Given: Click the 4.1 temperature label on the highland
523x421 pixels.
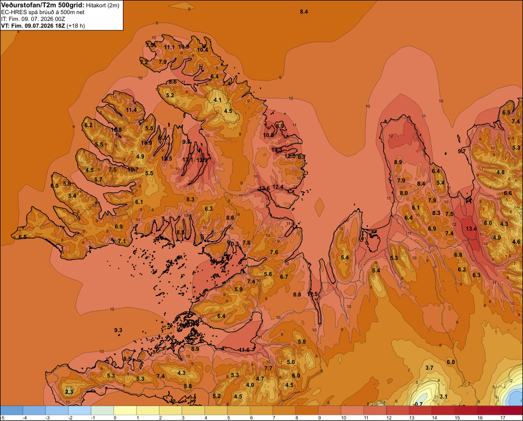Looking at the screenshot, I should tap(218, 100).
